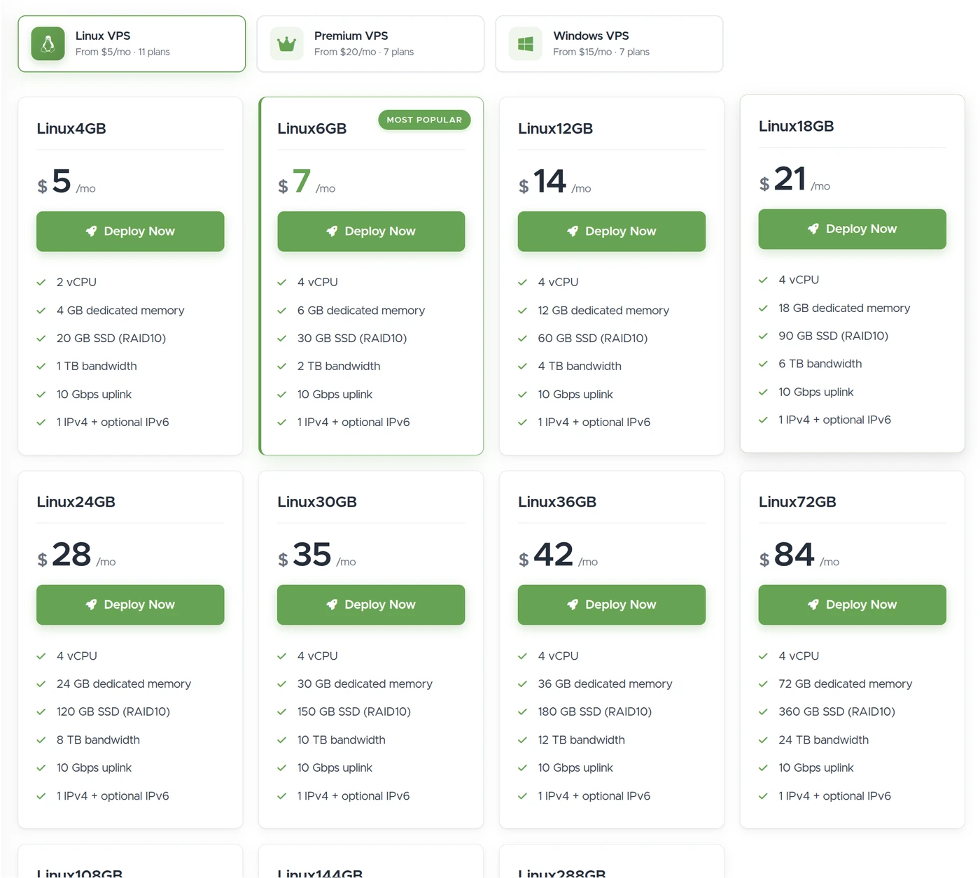Click 10 Gbps uplink in Linux72GB card
Viewport: 980px width, 878px height.
coord(816,768)
